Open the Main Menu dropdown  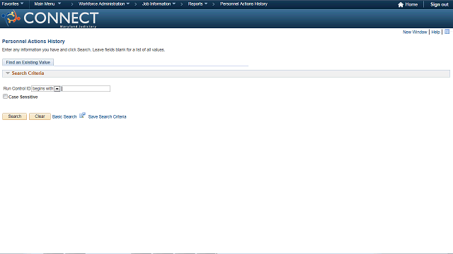(x=47, y=4)
